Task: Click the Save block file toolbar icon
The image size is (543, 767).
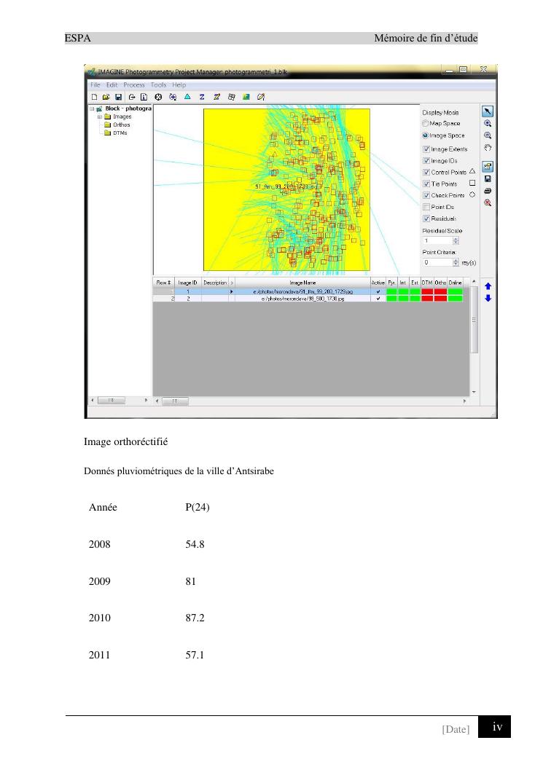Action: pyautogui.click(x=118, y=96)
